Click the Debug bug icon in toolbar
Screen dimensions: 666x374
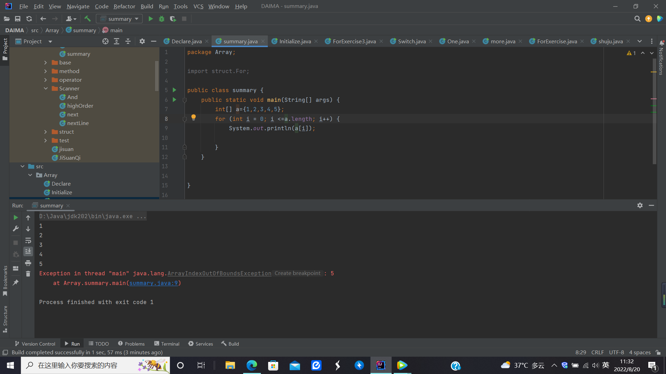pos(162,19)
